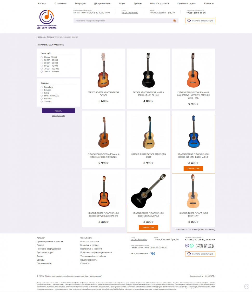Click the Показать filter button
The image size is (252, 292).
pos(58,111)
